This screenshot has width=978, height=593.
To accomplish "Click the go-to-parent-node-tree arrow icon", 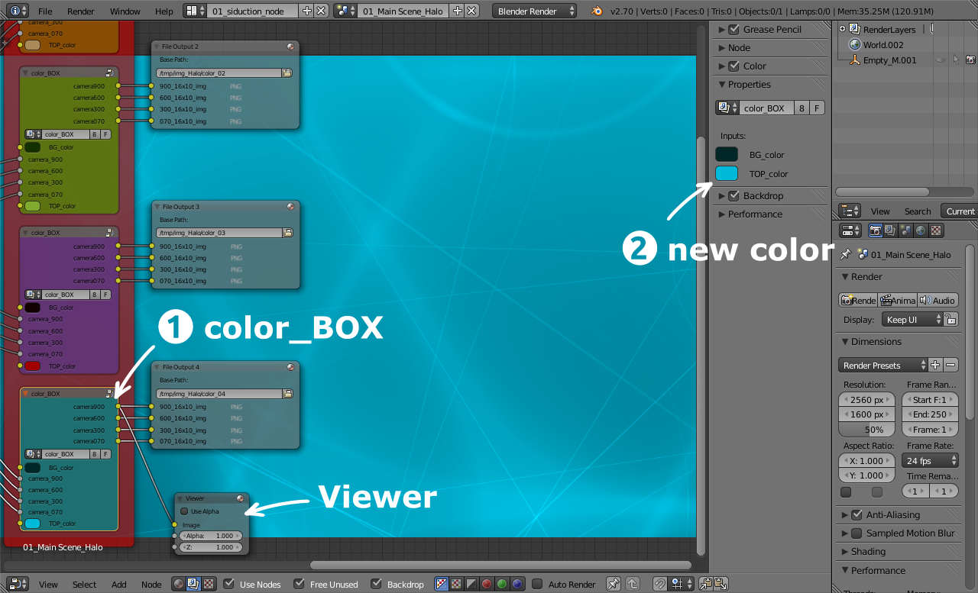I will (633, 584).
